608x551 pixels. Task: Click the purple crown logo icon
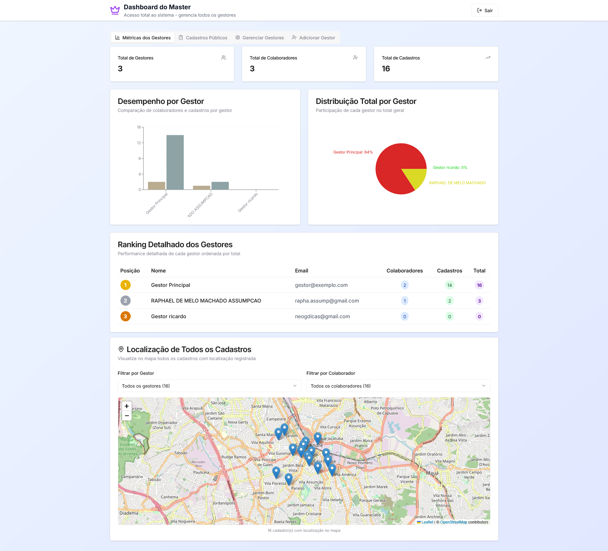pos(115,10)
